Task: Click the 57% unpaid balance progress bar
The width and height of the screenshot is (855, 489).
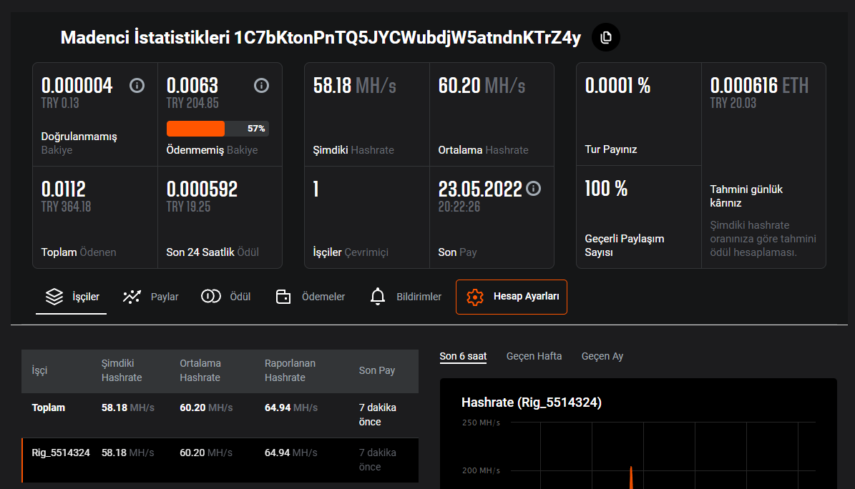Action: tap(218, 129)
